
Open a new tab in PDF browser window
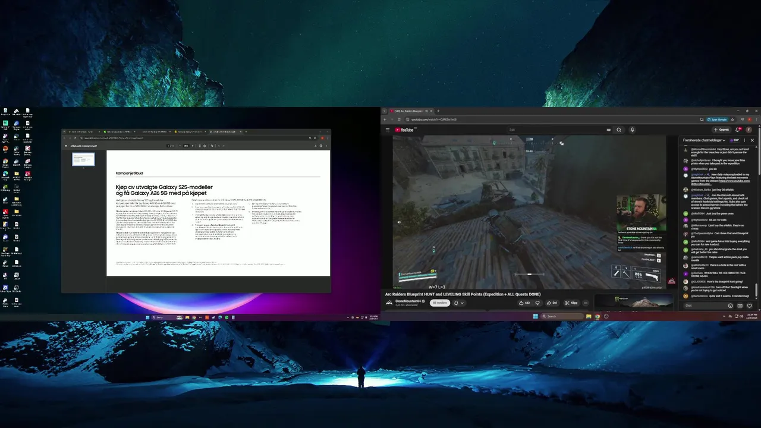246,131
